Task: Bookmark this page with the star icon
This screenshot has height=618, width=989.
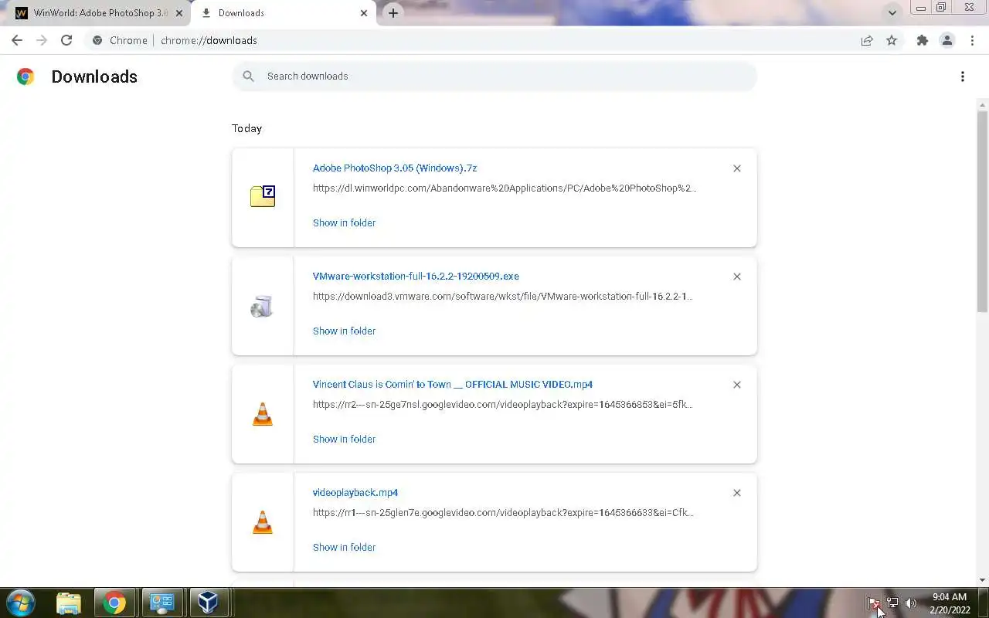Action: pyautogui.click(x=892, y=40)
